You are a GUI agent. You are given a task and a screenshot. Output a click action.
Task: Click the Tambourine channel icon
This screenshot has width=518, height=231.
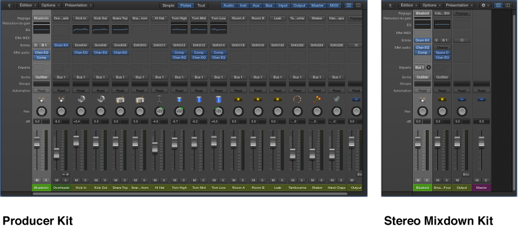click(297, 99)
